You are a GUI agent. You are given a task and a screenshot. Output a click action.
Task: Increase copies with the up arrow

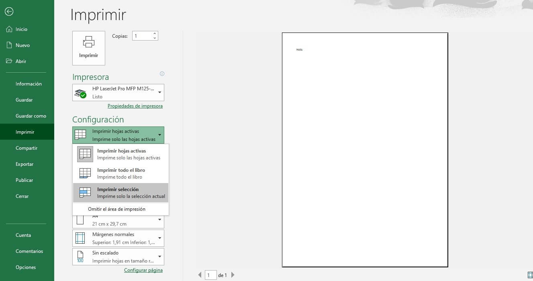155,34
